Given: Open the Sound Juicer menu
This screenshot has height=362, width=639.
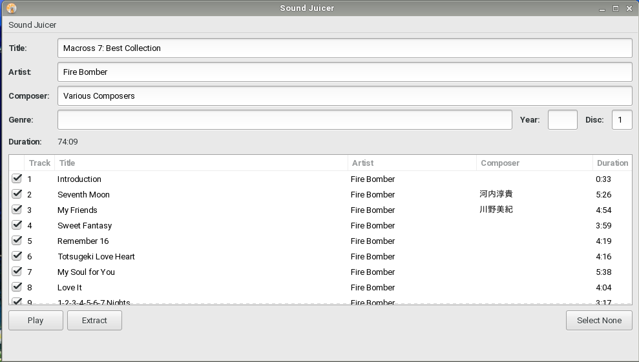Looking at the screenshot, I should [x=32, y=25].
